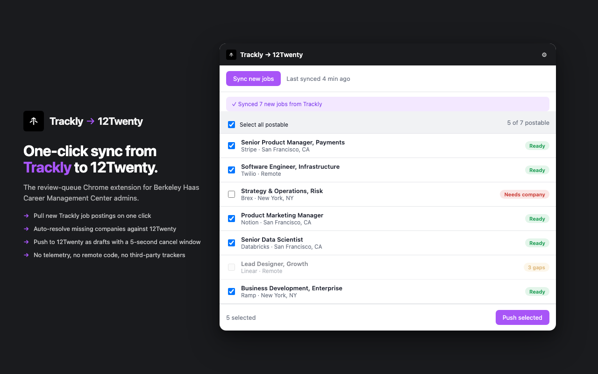This screenshot has height=374, width=598.
Task: Check the Strategy & Operations, Risk job
Action: pos(231,194)
